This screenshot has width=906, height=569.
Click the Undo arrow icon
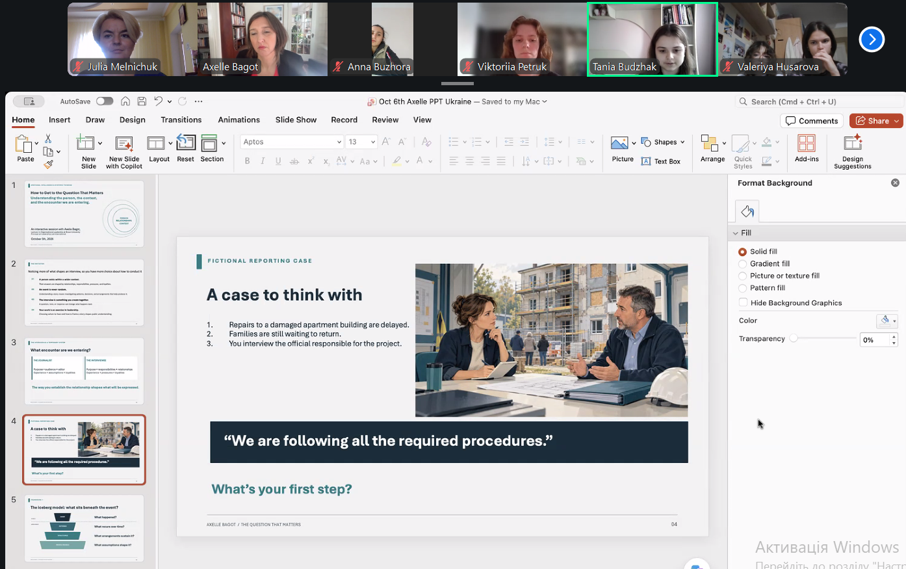(158, 101)
